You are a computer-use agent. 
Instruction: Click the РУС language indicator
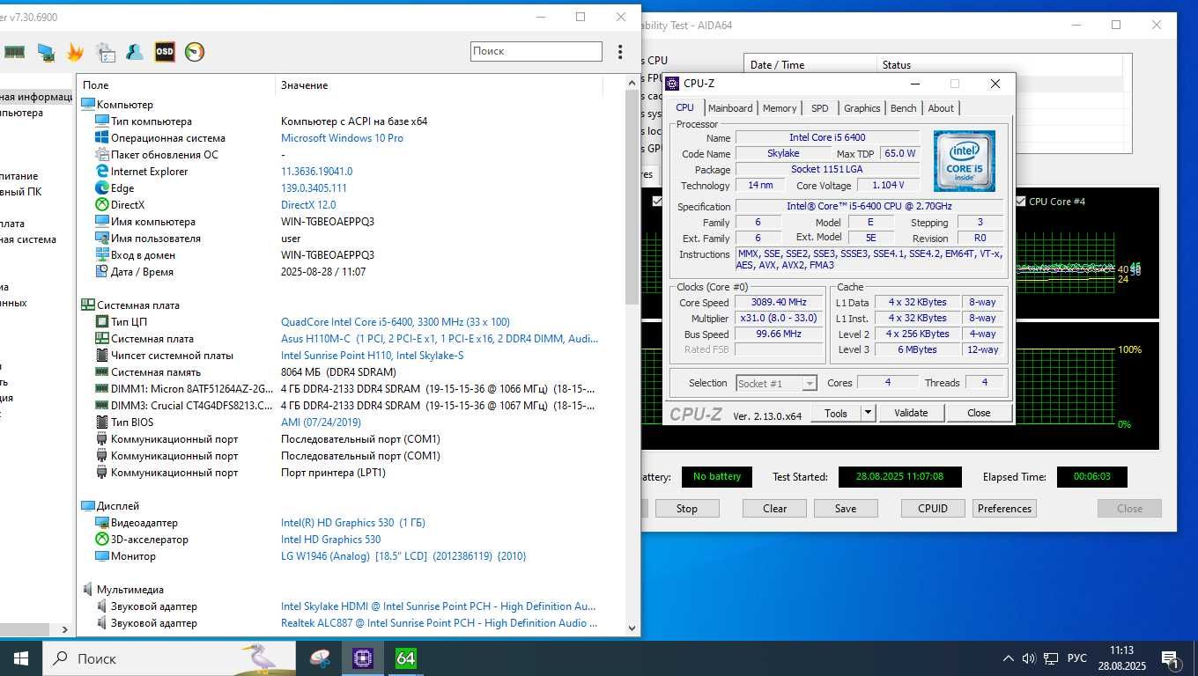click(x=1076, y=658)
